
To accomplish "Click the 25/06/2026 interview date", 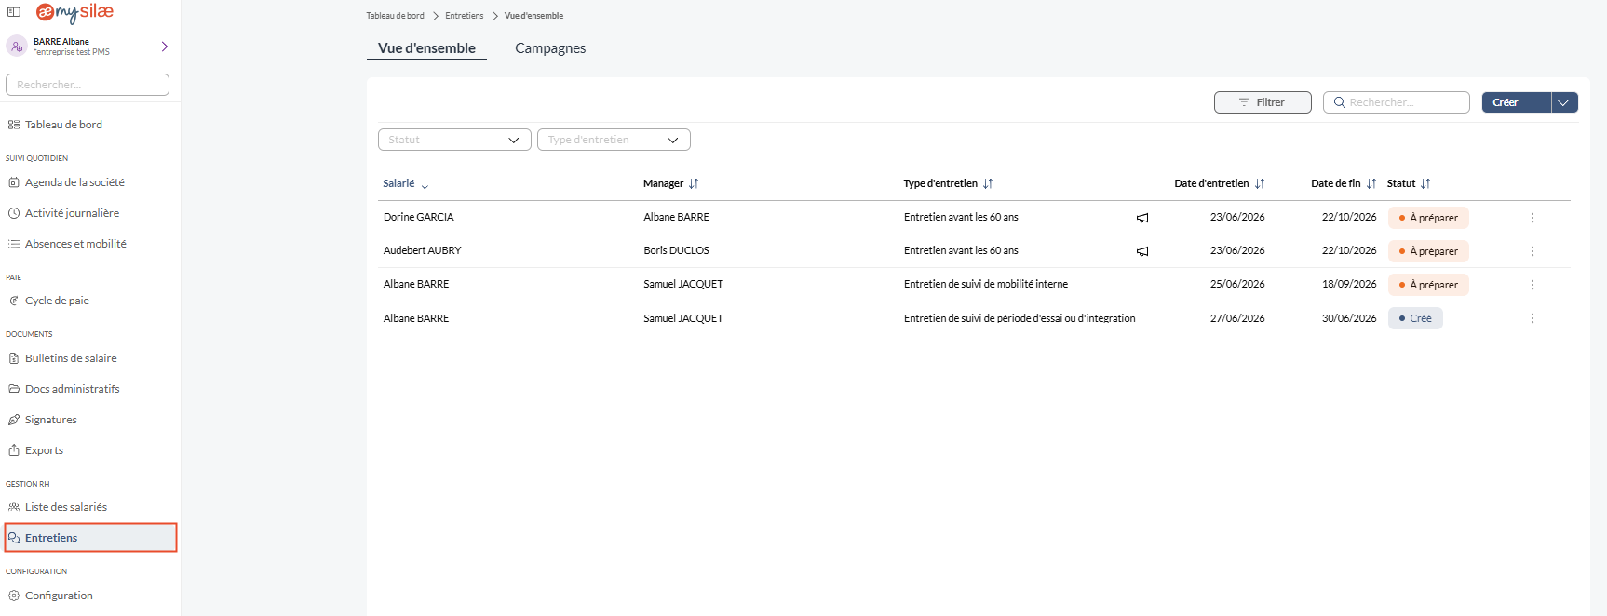I will [1237, 284].
